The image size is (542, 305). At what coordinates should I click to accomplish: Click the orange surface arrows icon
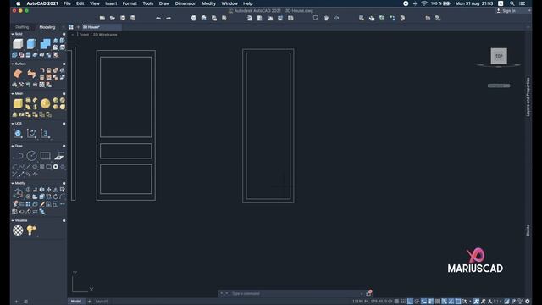tap(31, 74)
